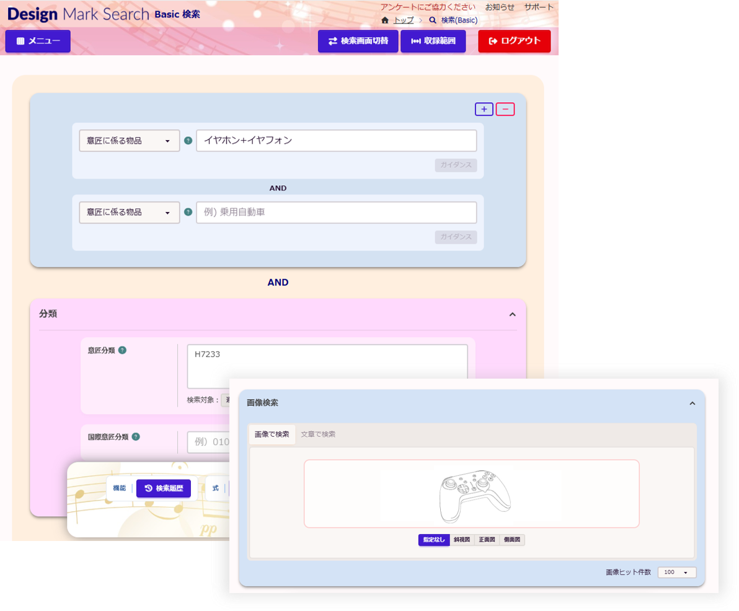Click the ガイダンス button below the 乗用自動車 field
The height and width of the screenshot is (611, 739).
pos(456,237)
